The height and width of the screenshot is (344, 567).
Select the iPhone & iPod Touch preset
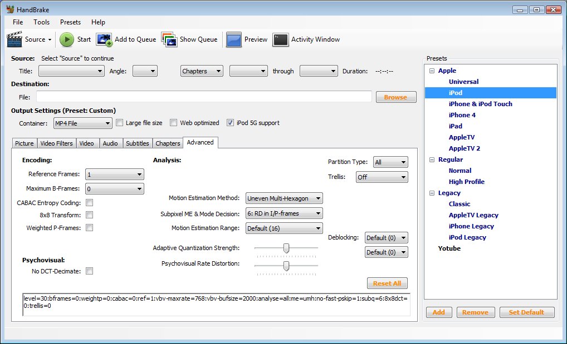(x=481, y=104)
